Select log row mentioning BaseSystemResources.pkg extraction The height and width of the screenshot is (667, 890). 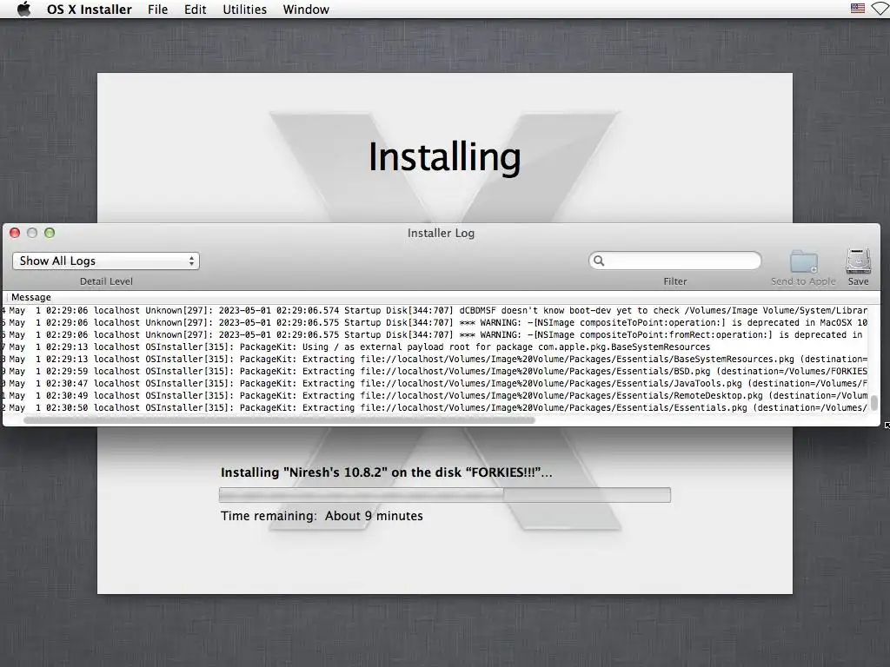point(435,359)
